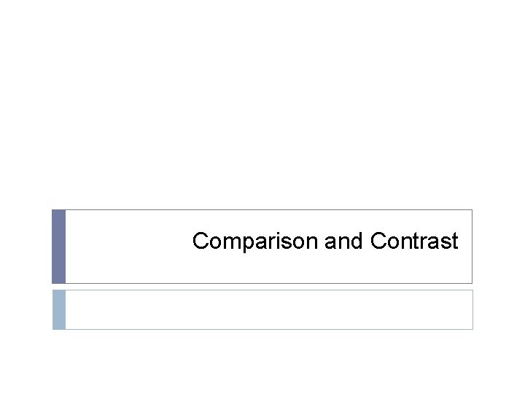Select the dark slate-blue accent block
Image resolution: width=525 pixels, height=394 pixels.
pyautogui.click(x=59, y=247)
